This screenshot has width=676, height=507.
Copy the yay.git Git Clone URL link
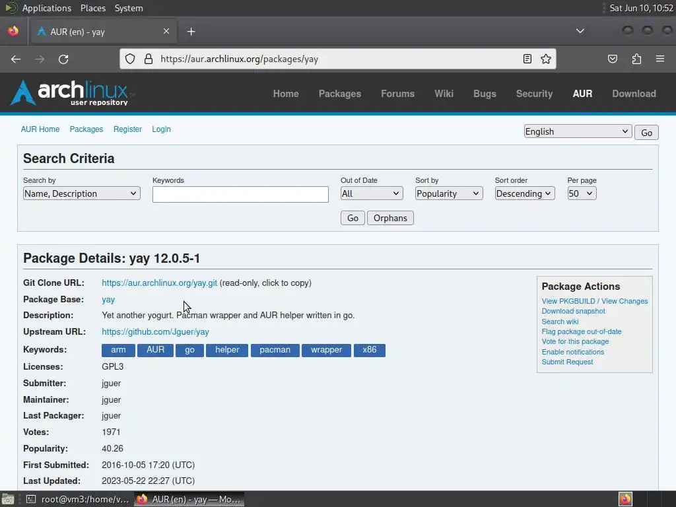(160, 283)
